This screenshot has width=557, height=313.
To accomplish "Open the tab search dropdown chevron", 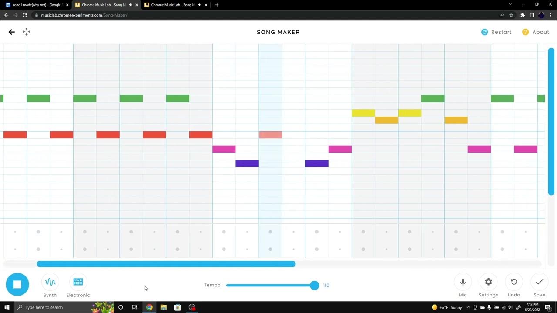I will (510, 4).
